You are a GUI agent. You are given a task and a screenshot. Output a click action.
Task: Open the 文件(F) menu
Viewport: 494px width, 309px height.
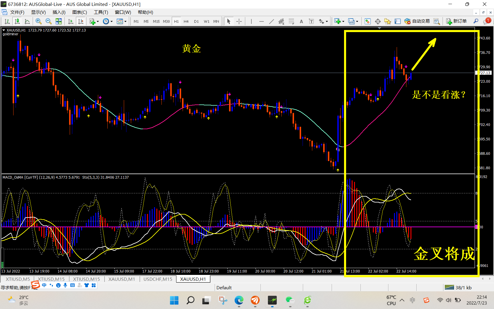[17, 12]
